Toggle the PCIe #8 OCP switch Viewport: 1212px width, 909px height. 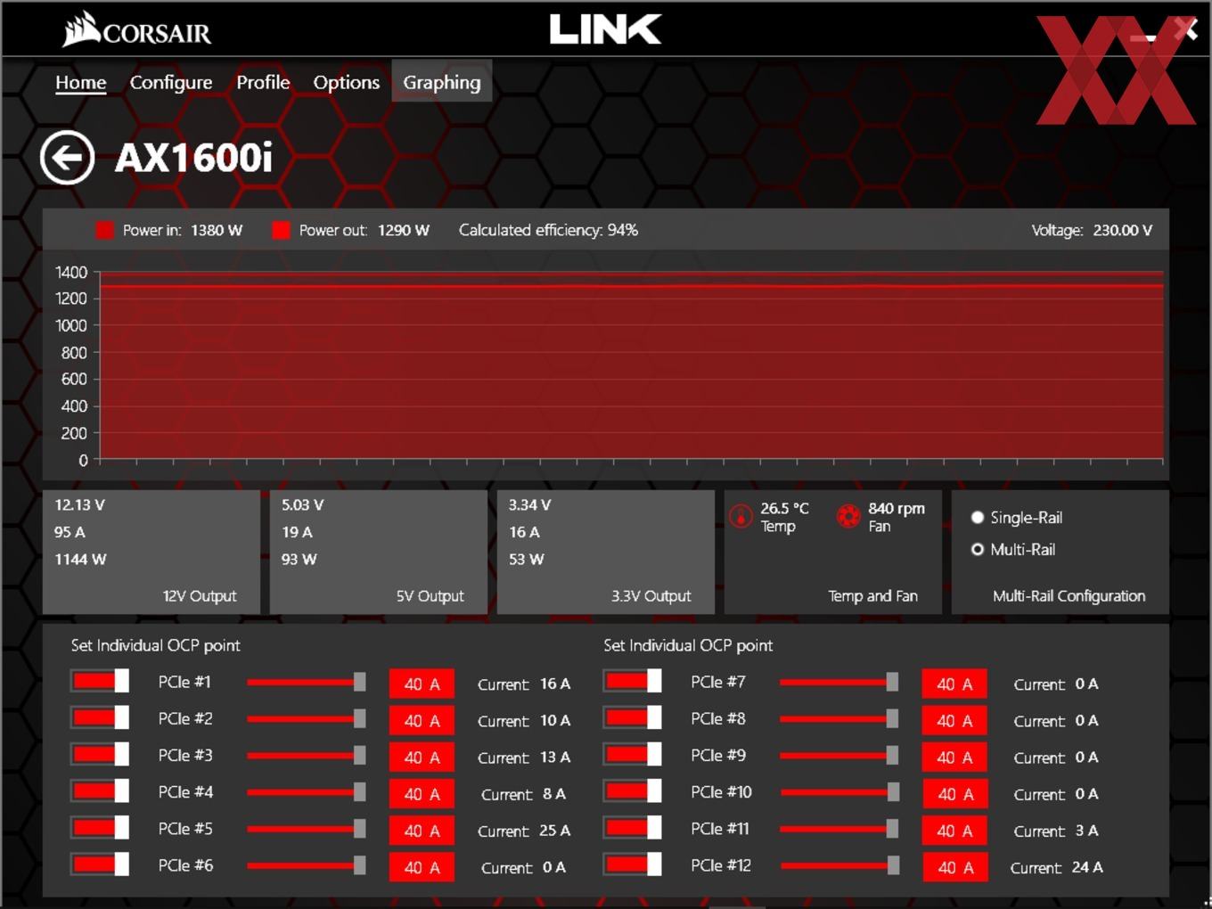pos(632,718)
